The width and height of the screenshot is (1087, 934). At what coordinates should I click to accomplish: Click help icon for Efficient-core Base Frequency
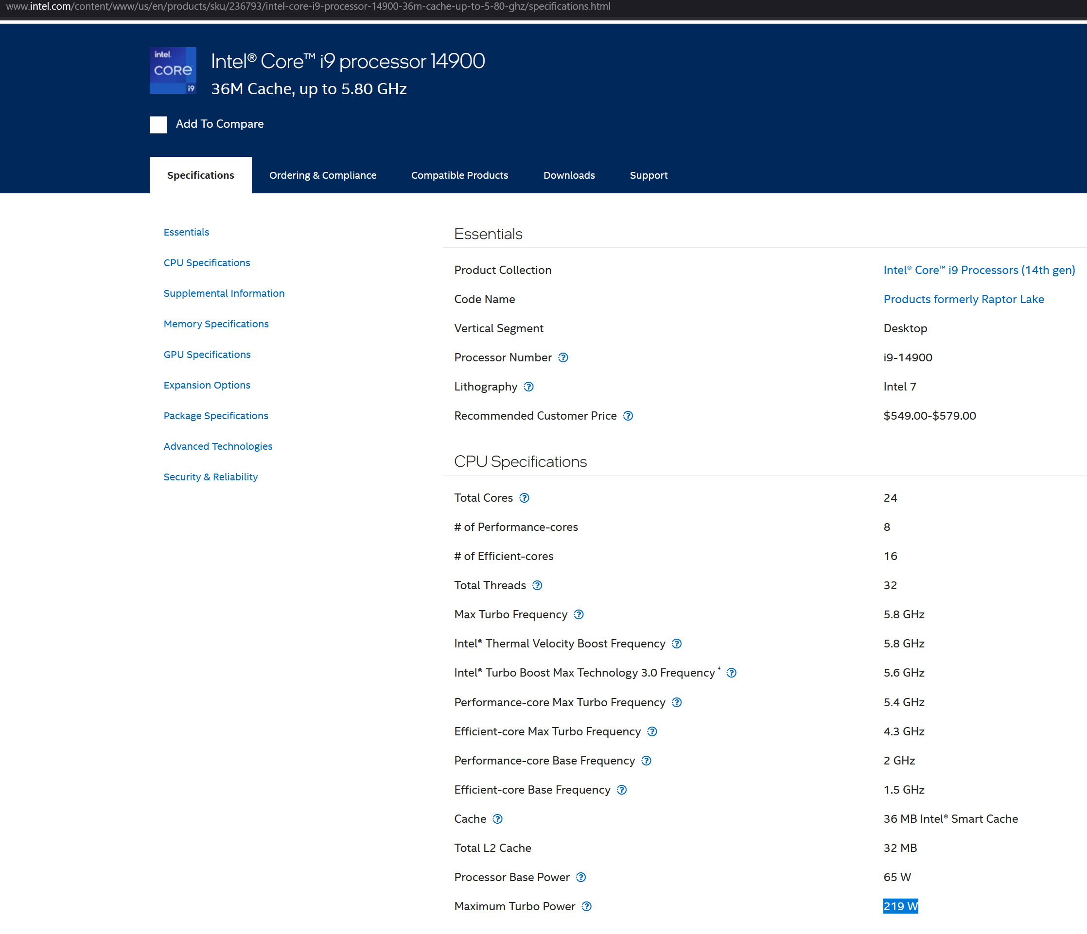(x=622, y=790)
